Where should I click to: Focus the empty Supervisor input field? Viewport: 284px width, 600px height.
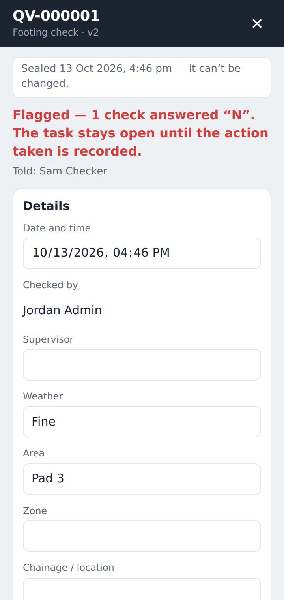(x=142, y=365)
